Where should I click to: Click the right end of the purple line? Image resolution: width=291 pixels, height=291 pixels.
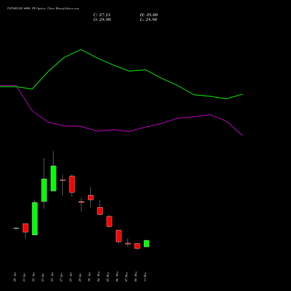point(242,136)
